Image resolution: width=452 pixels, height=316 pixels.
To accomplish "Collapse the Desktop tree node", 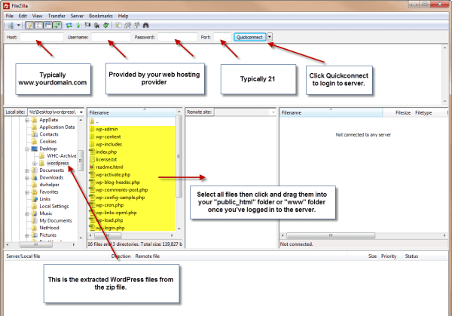I will pyautogui.click(x=27, y=149).
